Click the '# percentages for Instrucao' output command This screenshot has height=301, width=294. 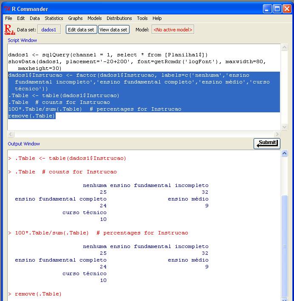pos(98,233)
